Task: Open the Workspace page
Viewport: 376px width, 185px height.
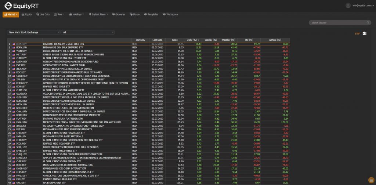Action: 170,14
